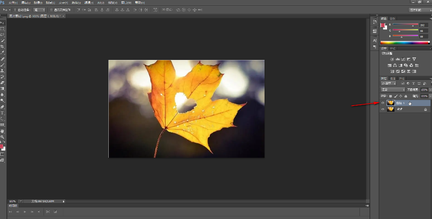The height and width of the screenshot is (219, 432).
Task: Select the Lasso tool
Action: click(2, 34)
